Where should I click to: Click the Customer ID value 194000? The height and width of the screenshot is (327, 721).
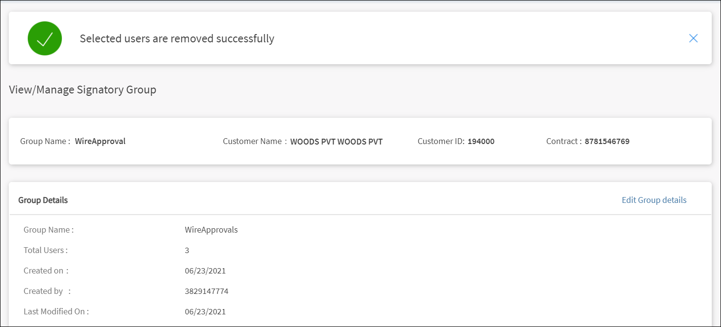pos(481,142)
